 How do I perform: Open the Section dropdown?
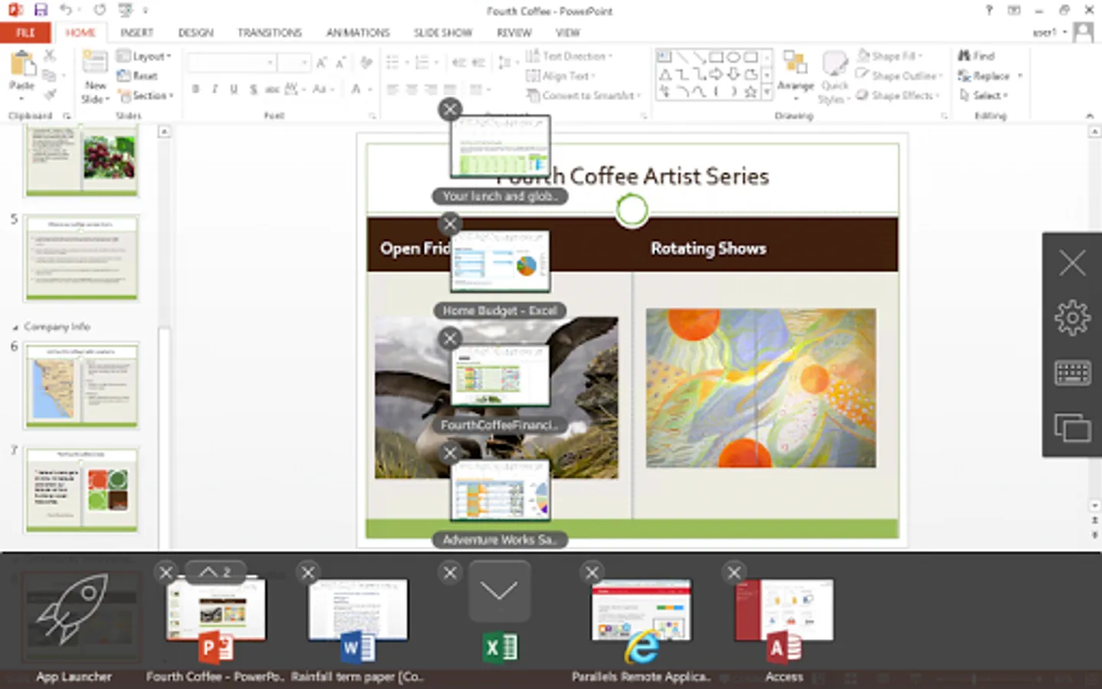point(145,96)
